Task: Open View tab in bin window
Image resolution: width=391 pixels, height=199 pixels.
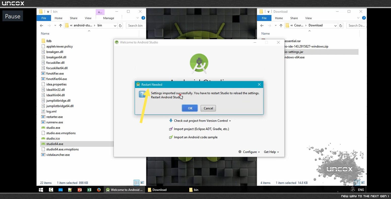Action: (x=88, y=18)
